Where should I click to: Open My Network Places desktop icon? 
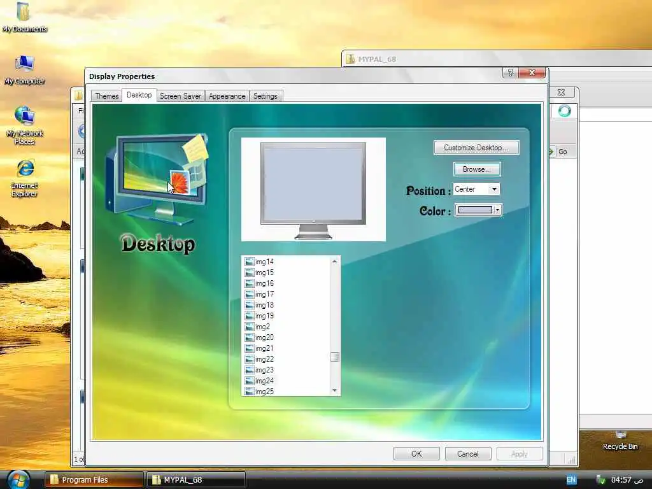click(x=25, y=125)
